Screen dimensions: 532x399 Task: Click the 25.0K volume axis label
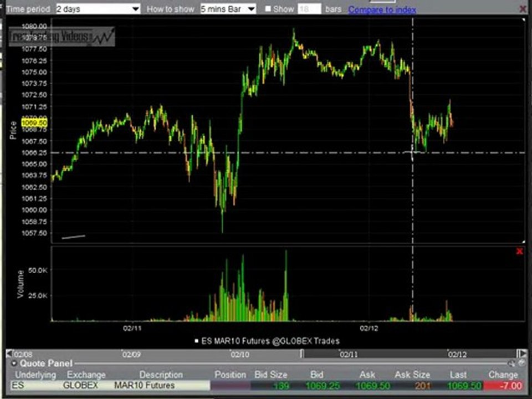pyautogui.click(x=38, y=295)
